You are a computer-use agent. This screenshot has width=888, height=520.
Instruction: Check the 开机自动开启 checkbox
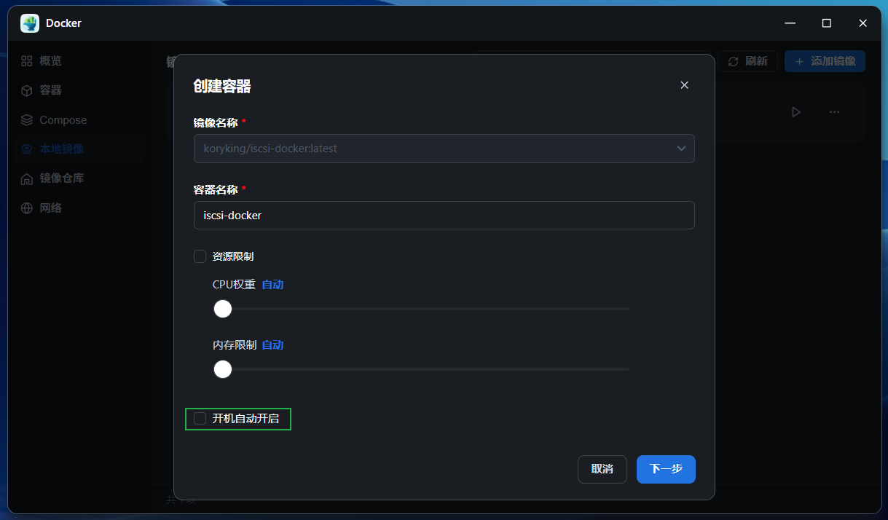pyautogui.click(x=200, y=419)
